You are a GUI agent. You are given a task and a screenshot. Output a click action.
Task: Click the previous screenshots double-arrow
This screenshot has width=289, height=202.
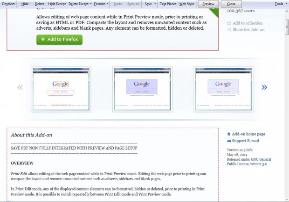[x=20, y=87]
